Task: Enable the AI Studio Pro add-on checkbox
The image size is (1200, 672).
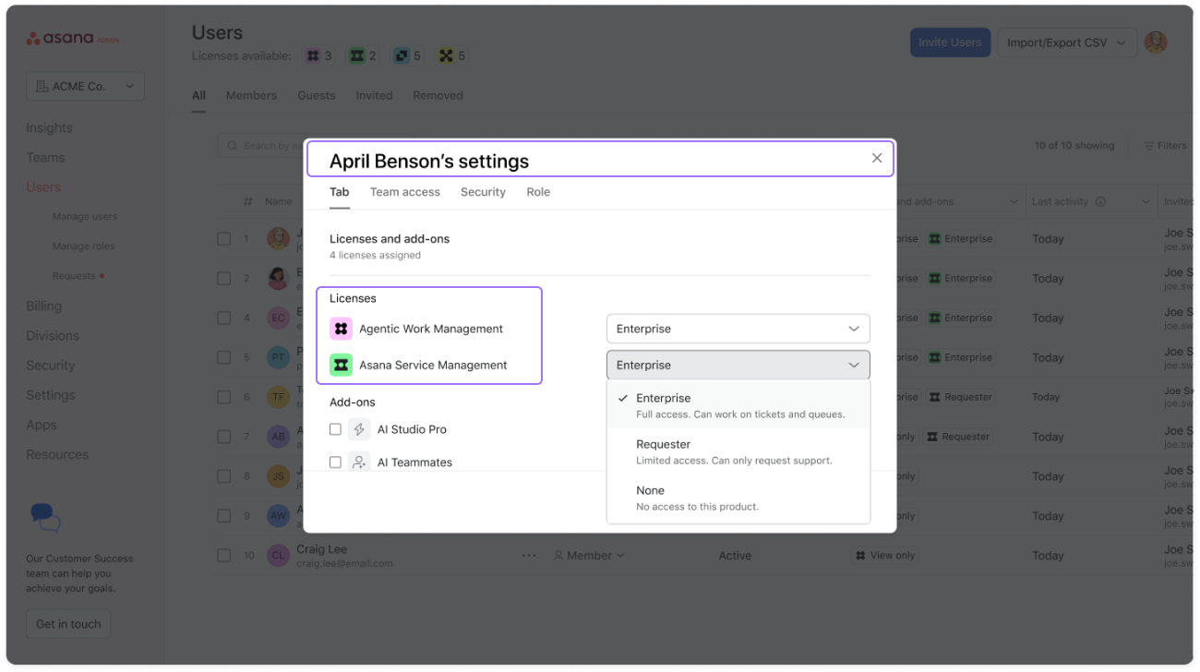Action: coord(335,429)
